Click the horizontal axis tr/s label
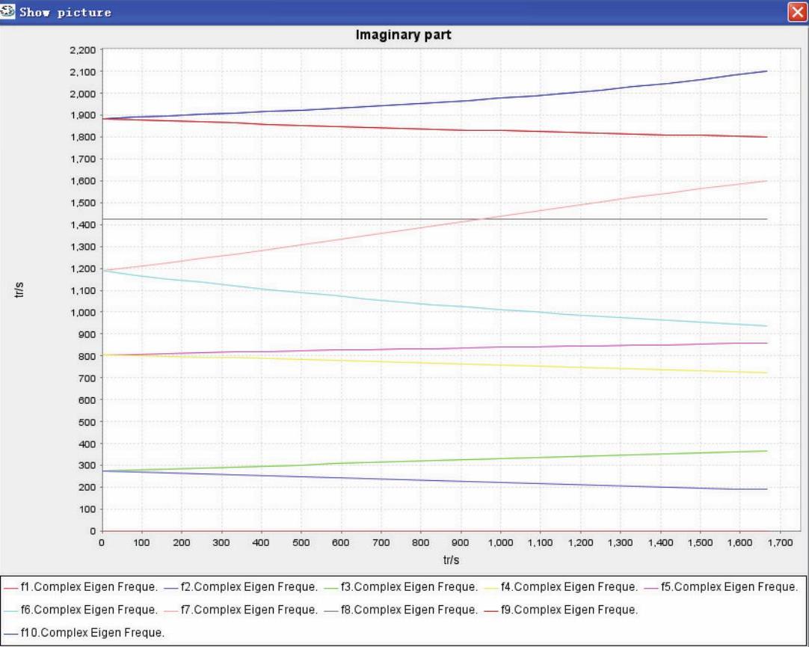The image size is (809, 647). click(450, 559)
